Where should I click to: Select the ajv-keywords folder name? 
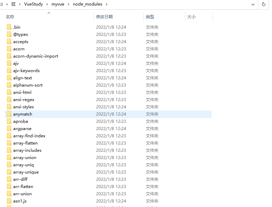click(x=26, y=71)
